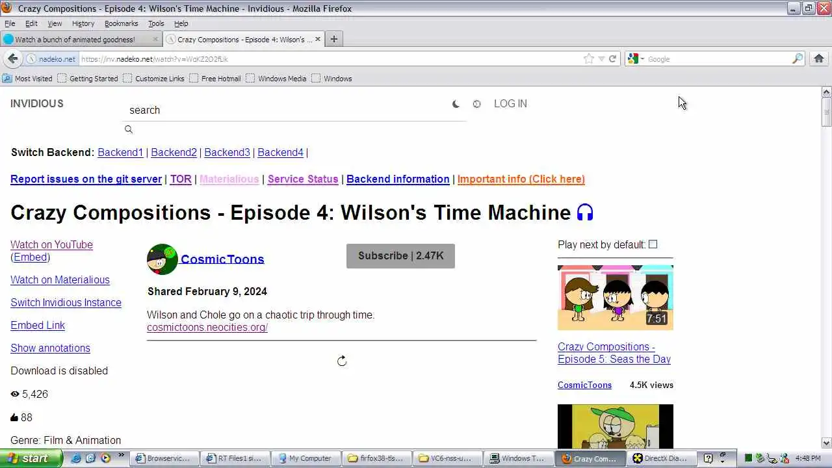Image resolution: width=832 pixels, height=468 pixels.
Task: Open the Firefox home page icon
Action: [819, 58]
